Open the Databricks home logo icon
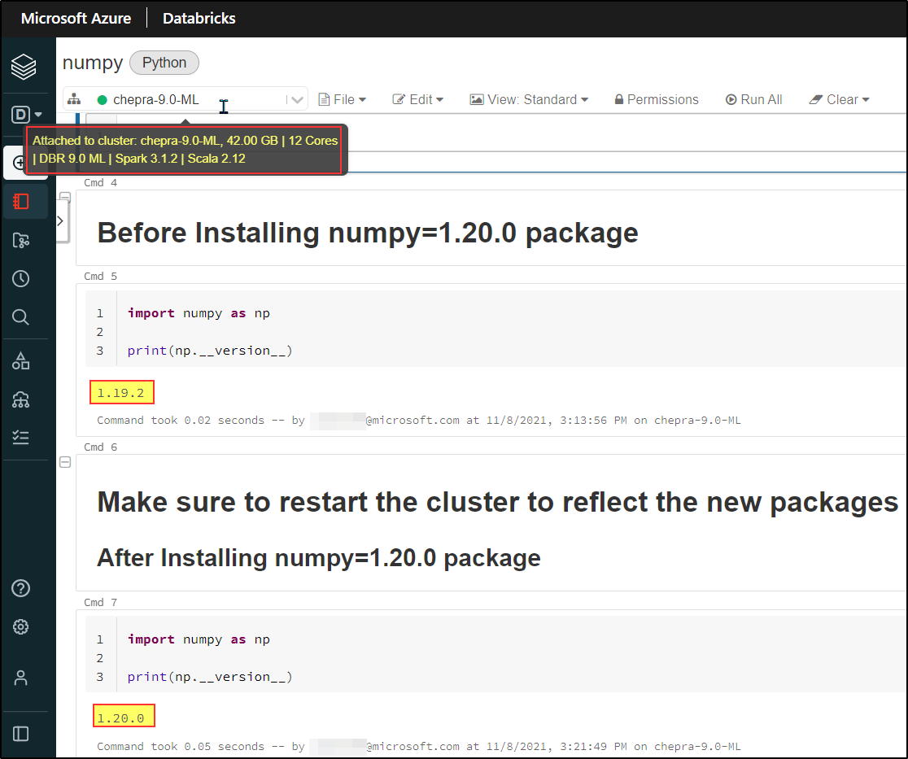The width and height of the screenshot is (908, 759). (x=23, y=67)
